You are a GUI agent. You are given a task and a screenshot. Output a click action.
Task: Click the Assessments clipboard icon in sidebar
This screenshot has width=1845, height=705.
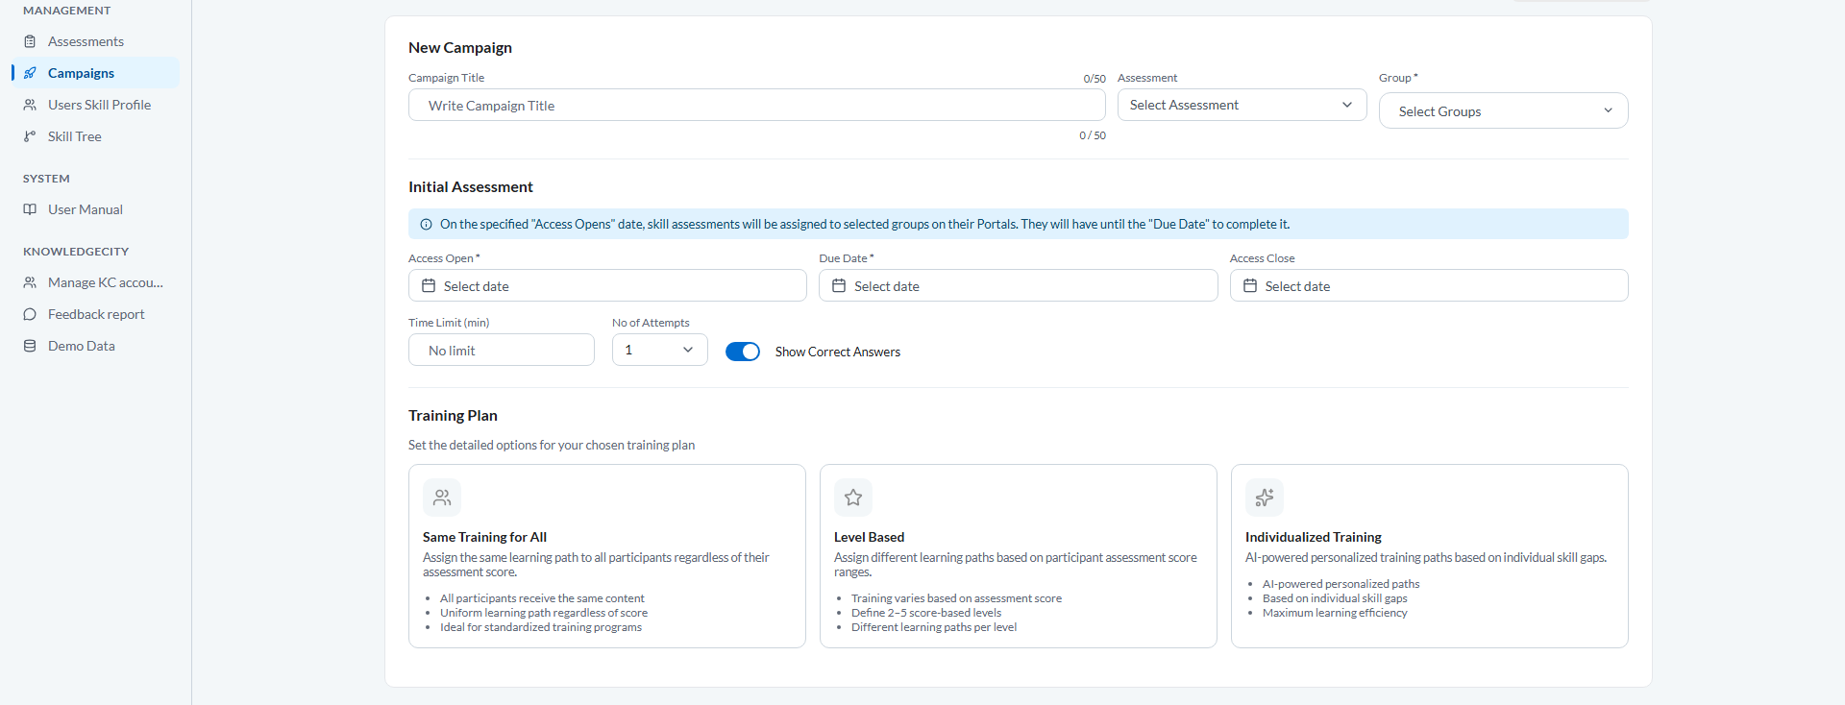(x=30, y=41)
